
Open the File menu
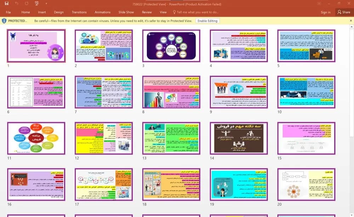pyautogui.click(x=8, y=12)
